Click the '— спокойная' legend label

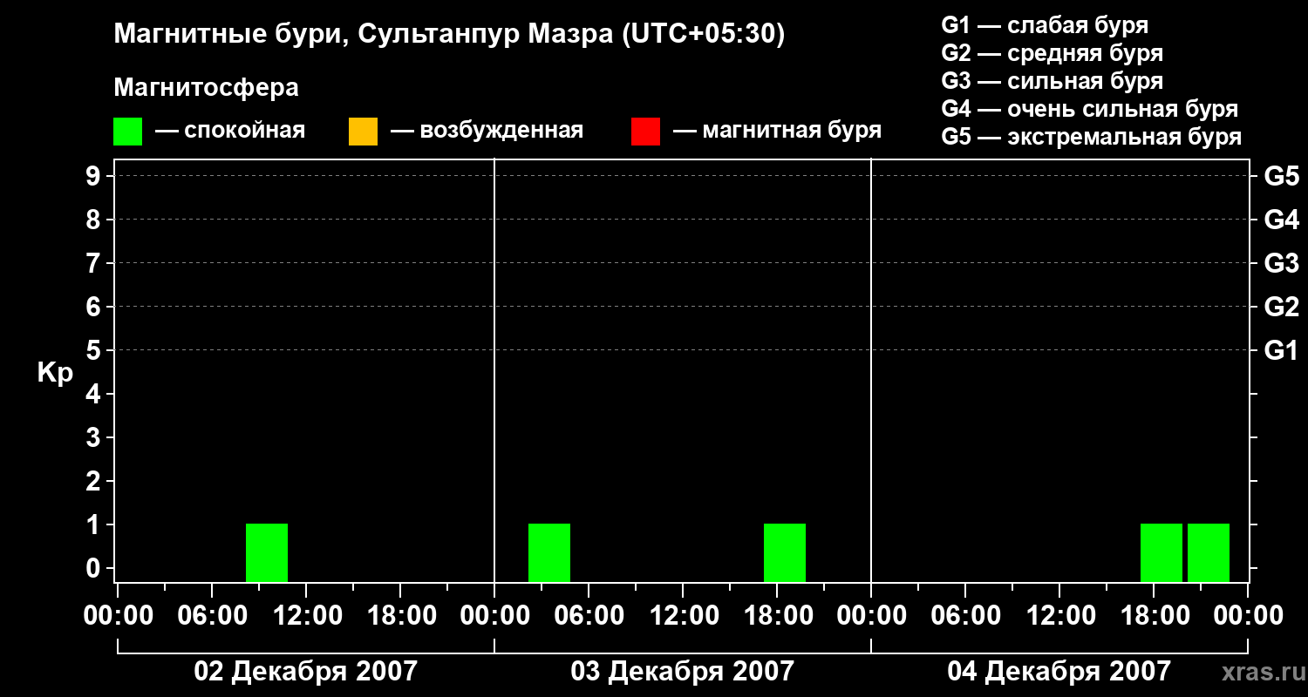pyautogui.click(x=230, y=131)
